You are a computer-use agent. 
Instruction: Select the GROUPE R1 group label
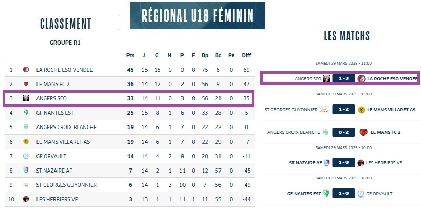65,43
